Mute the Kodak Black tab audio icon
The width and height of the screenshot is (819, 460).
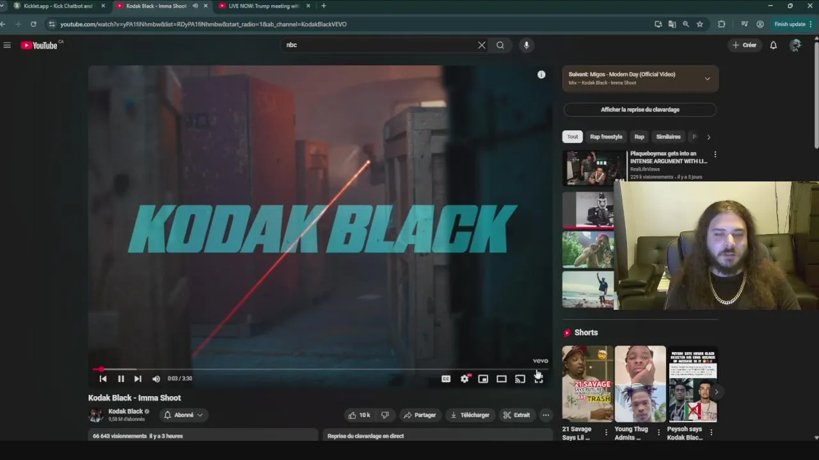tap(195, 6)
